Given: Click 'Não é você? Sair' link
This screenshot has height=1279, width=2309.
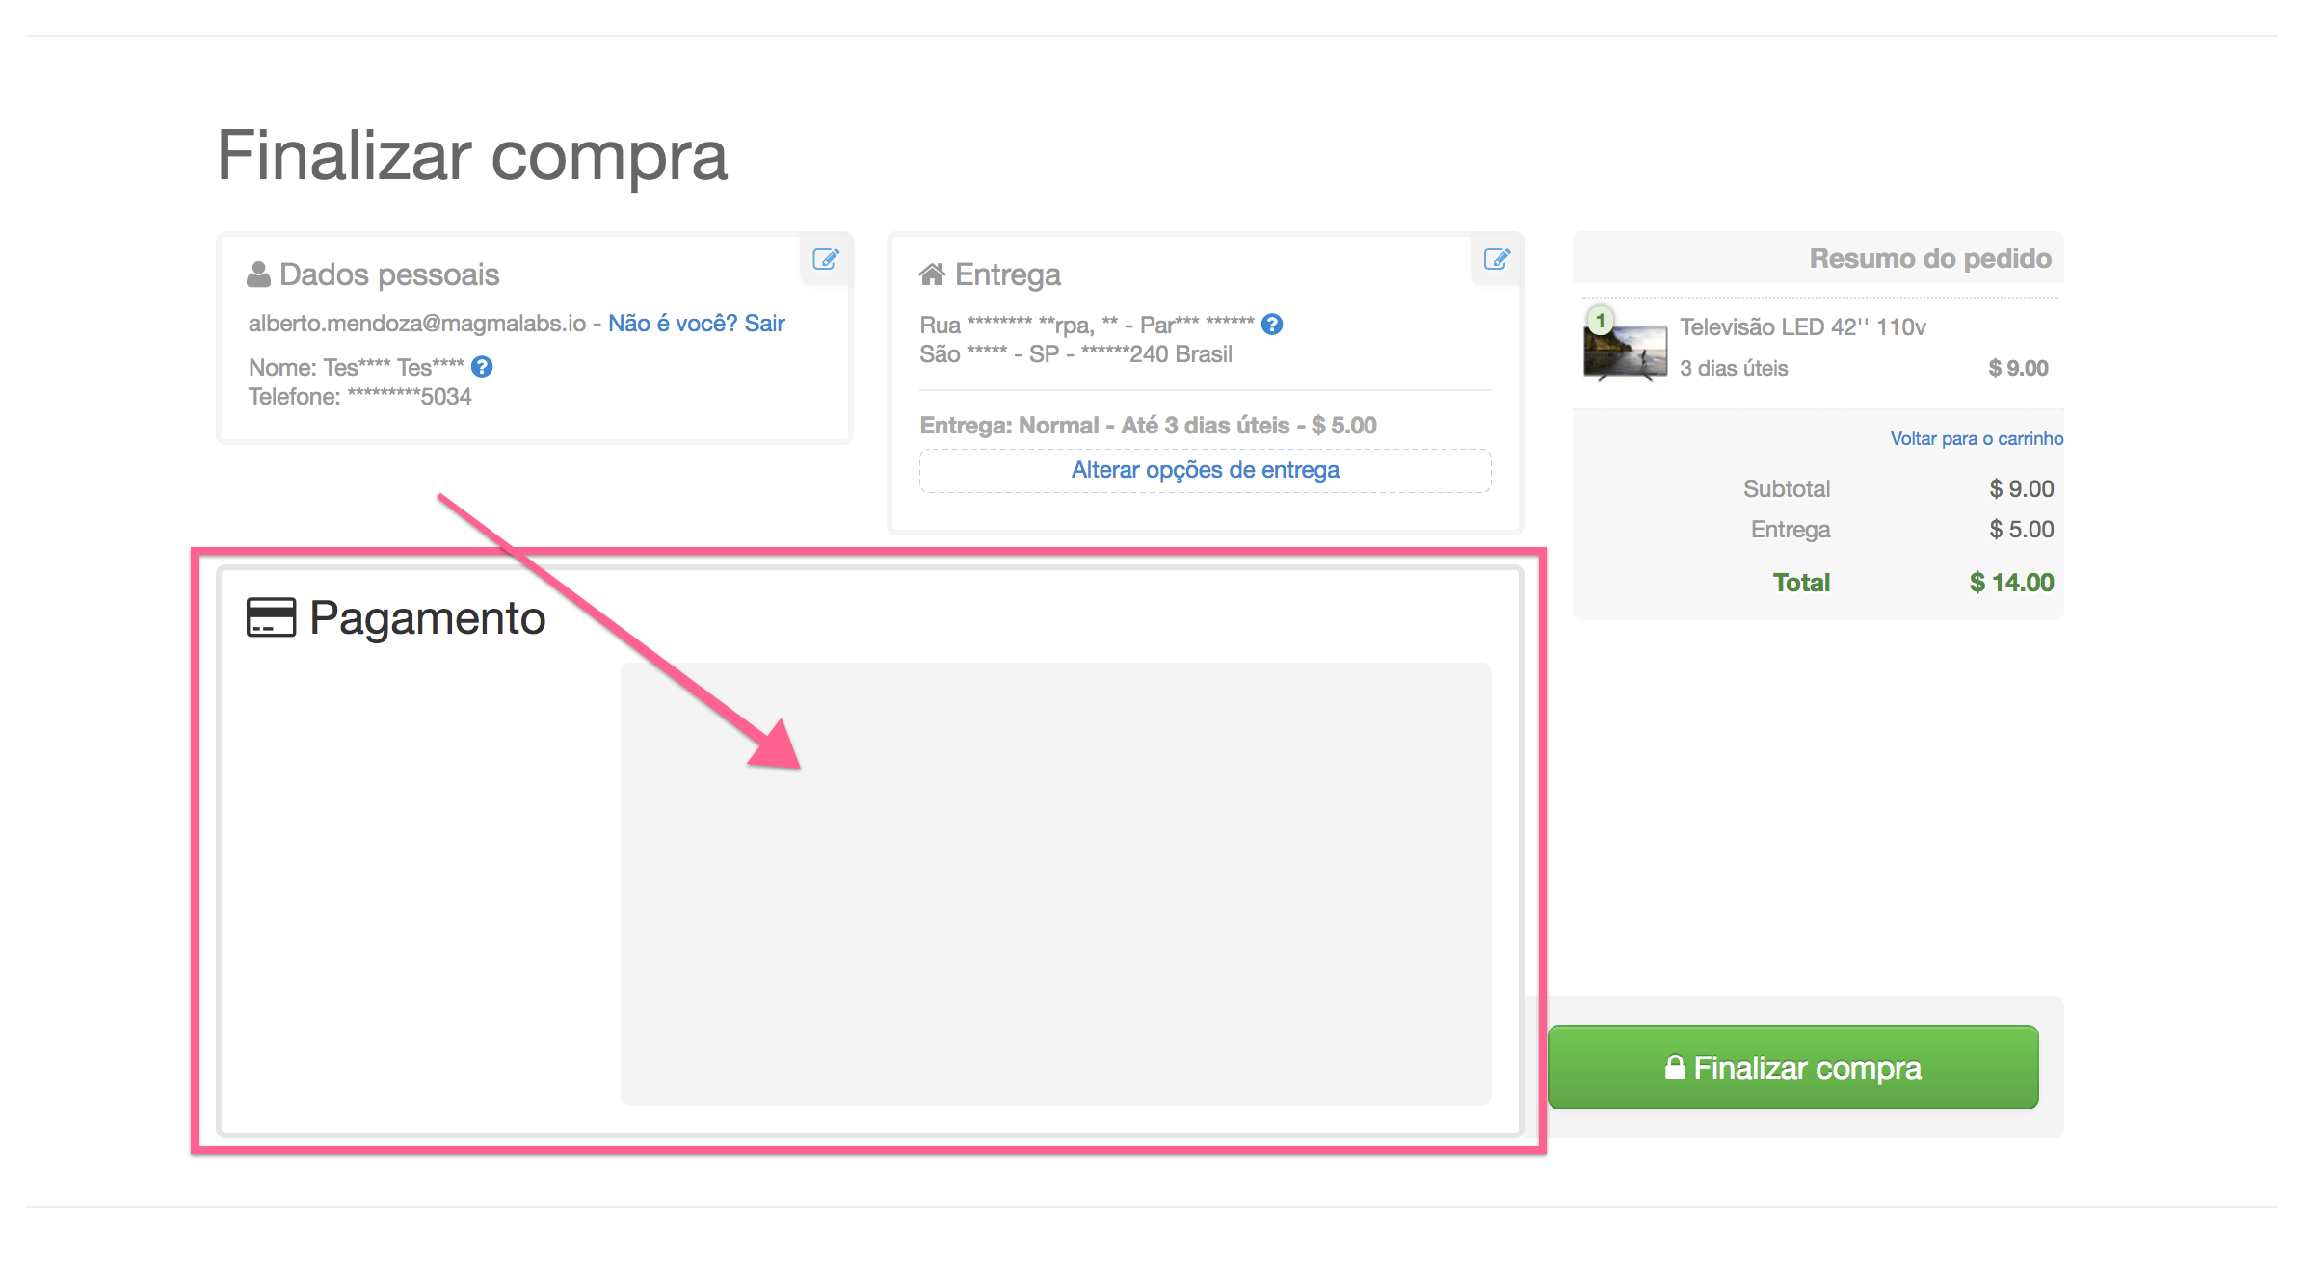Looking at the screenshot, I should tap(696, 324).
